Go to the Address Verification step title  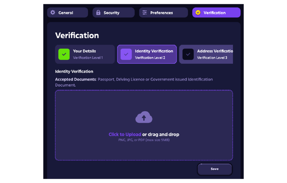coord(215,51)
